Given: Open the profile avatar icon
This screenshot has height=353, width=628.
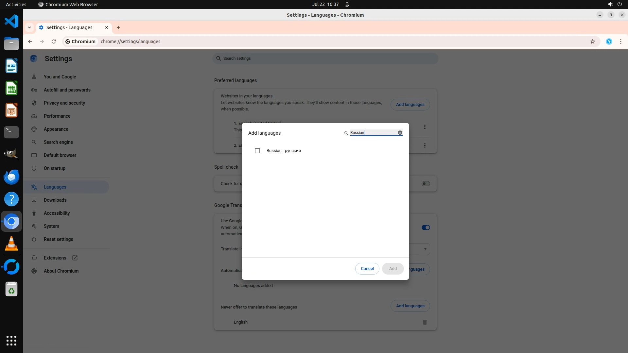Looking at the screenshot, I should pyautogui.click(x=609, y=42).
